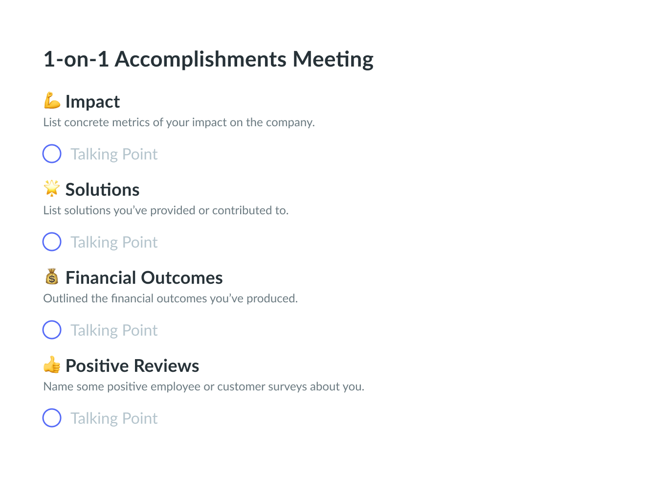Toggle the Positive Reviews talking point circle
Viewport: 669px width, 501px height.
(x=52, y=418)
